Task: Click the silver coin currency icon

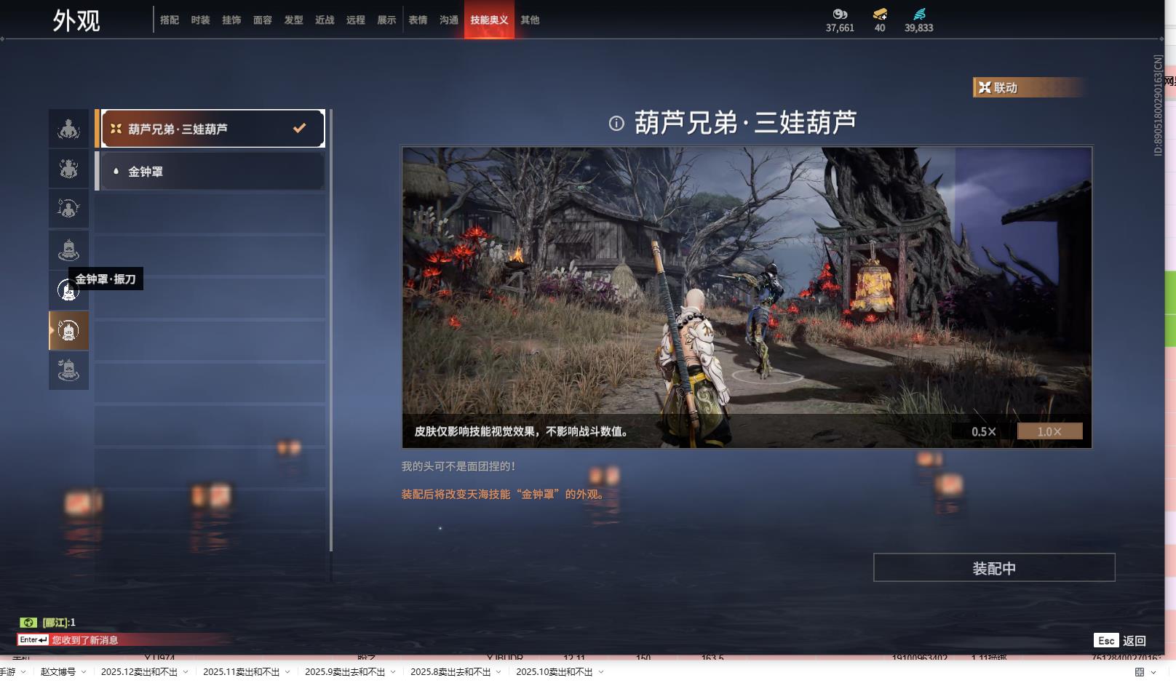Action: pos(840,14)
